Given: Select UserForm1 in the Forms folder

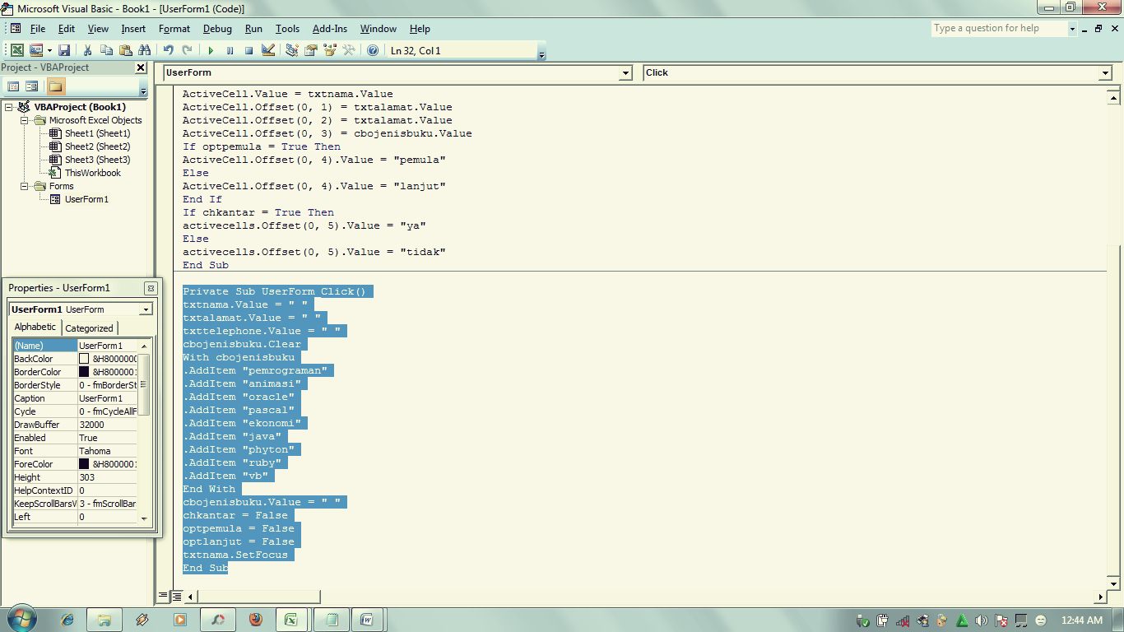Looking at the screenshot, I should [86, 199].
